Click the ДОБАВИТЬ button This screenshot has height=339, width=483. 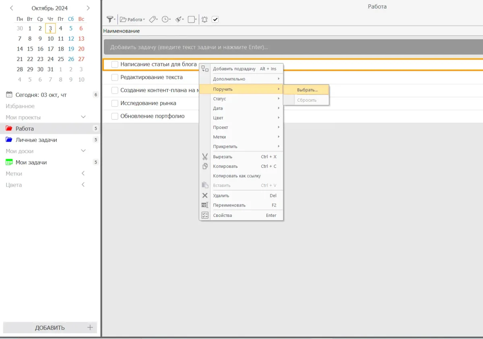pyautogui.click(x=50, y=327)
